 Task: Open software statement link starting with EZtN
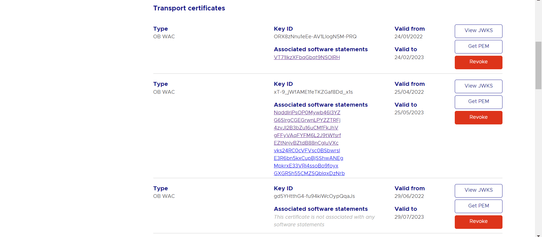[x=306, y=143]
